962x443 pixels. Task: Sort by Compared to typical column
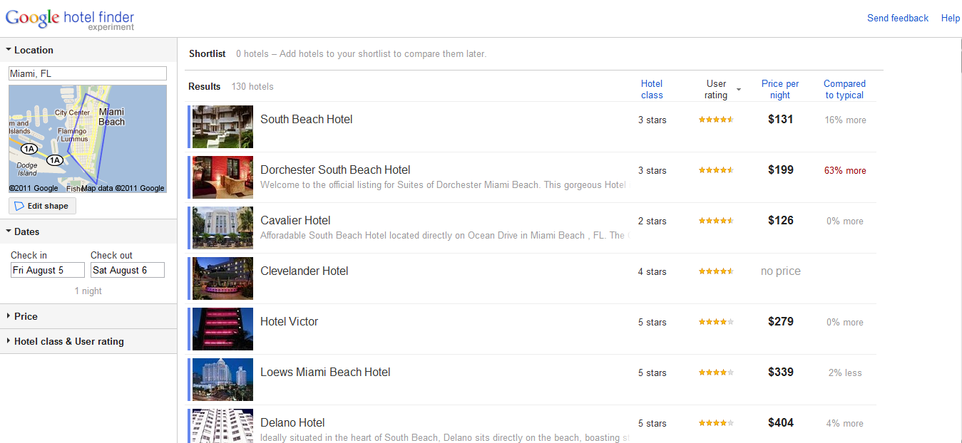point(844,89)
